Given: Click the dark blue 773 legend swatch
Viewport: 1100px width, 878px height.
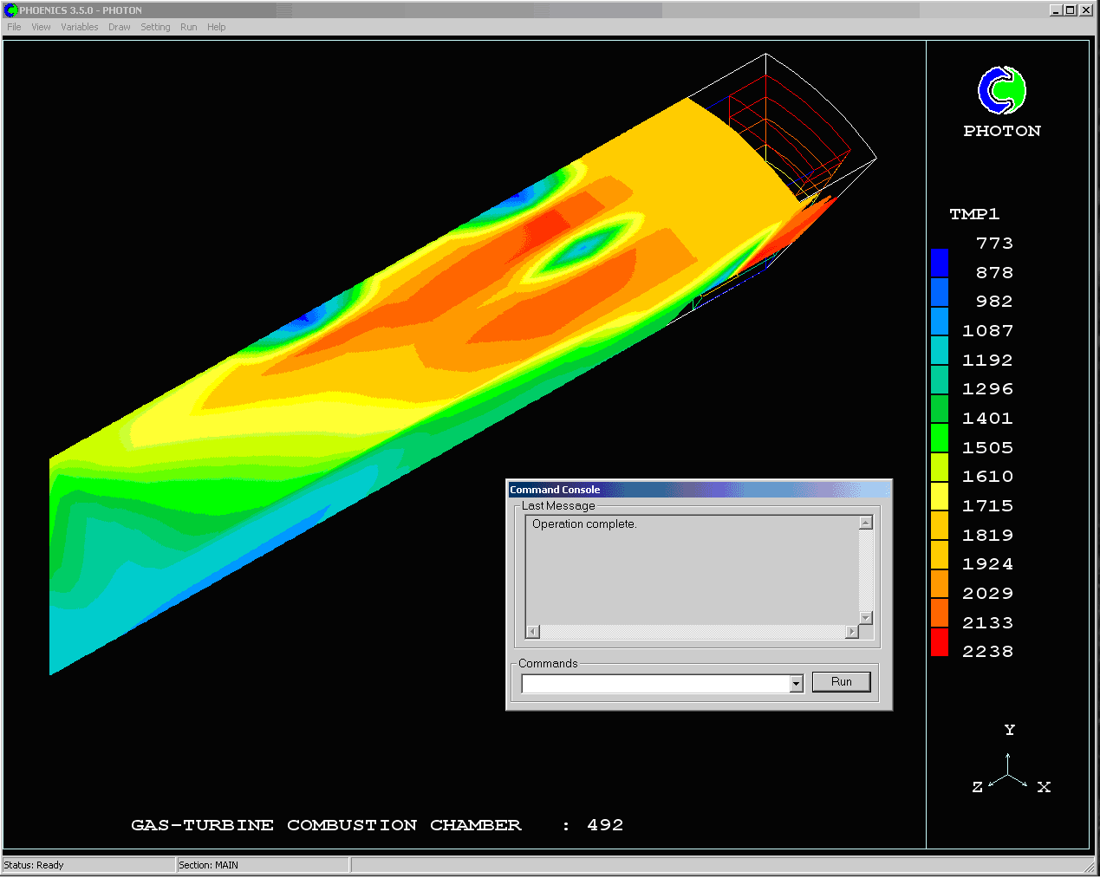Looking at the screenshot, I should [x=939, y=263].
